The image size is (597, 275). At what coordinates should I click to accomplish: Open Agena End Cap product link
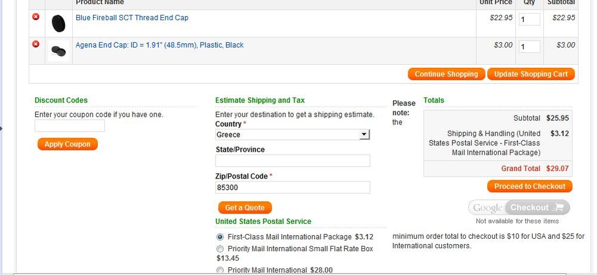[159, 45]
